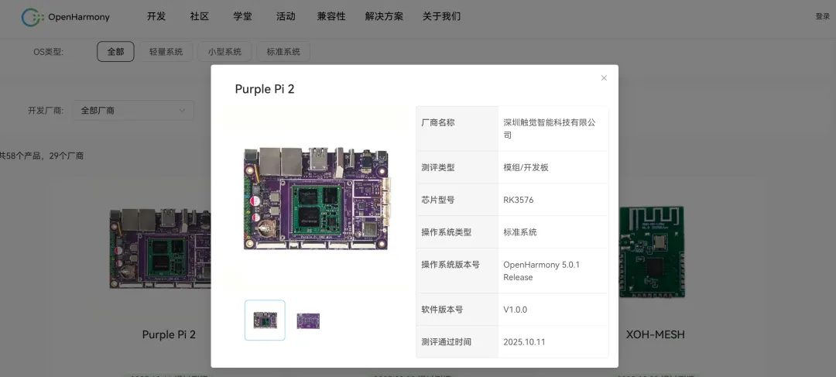Select the 轻量系统 OS type filter
This screenshot has width=836, height=377.
[166, 52]
